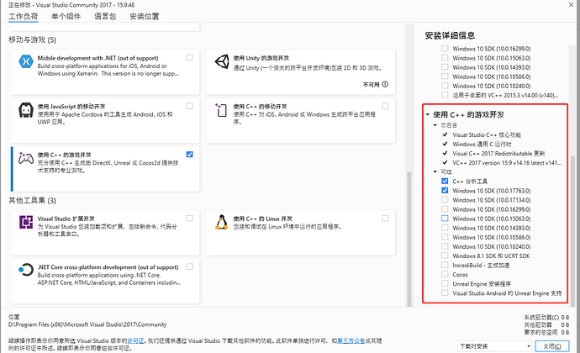The image size is (580, 353).
Task: Check the Cocos option
Action: coord(445,274)
